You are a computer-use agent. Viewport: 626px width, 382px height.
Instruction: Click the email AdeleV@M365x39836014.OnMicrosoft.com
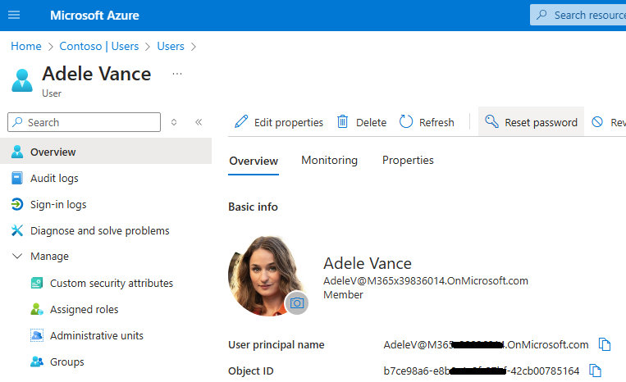tap(426, 280)
